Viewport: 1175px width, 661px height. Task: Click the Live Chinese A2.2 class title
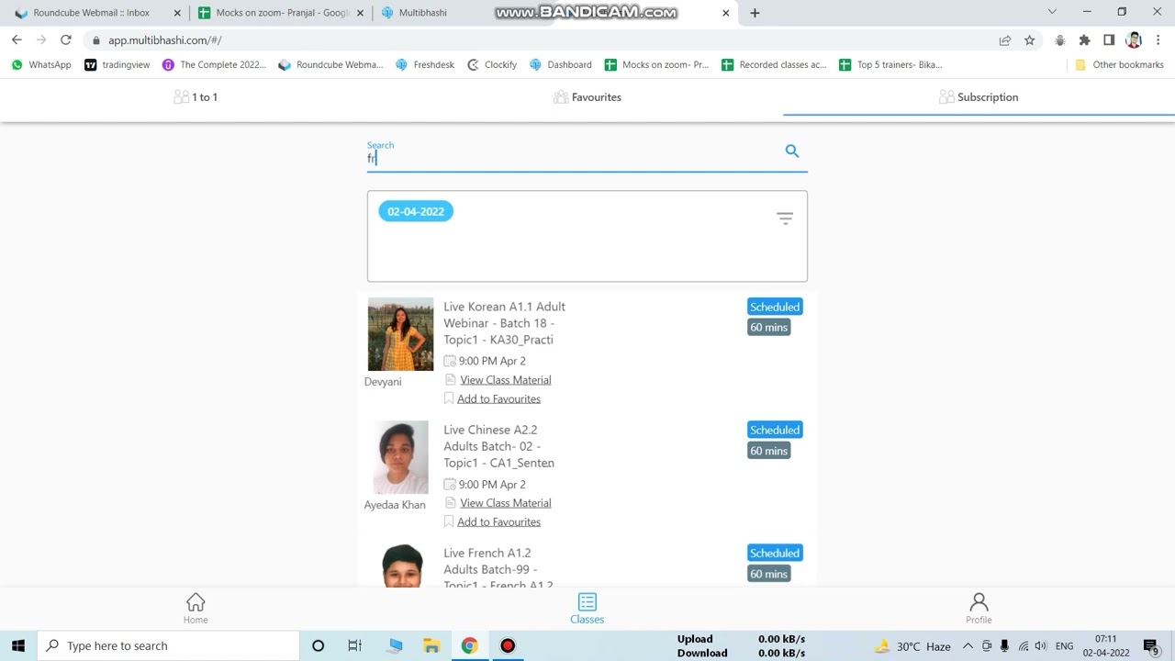pos(498,446)
